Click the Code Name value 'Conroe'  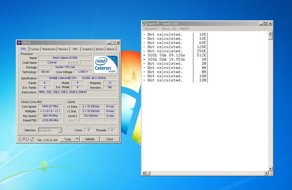pos(52,62)
